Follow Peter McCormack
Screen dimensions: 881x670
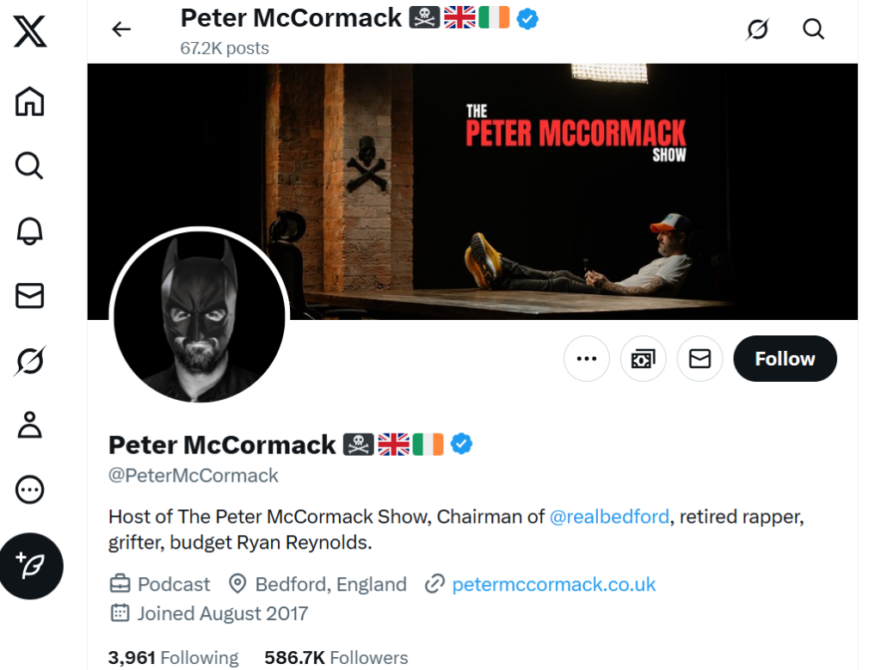click(x=785, y=359)
